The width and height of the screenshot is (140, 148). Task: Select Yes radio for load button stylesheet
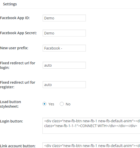[x=44, y=104]
